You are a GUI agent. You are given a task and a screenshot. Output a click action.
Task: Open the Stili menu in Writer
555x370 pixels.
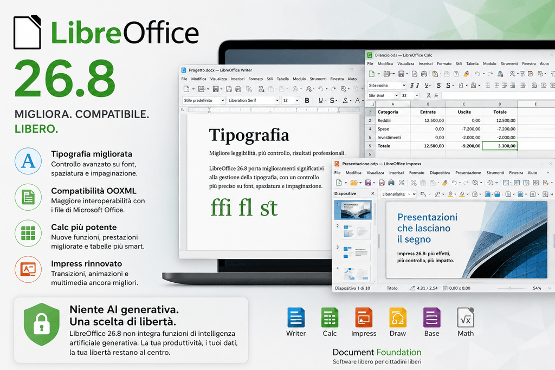(270, 79)
